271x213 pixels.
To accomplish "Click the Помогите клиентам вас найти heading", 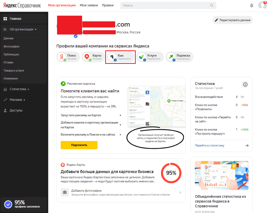I will [90, 91].
